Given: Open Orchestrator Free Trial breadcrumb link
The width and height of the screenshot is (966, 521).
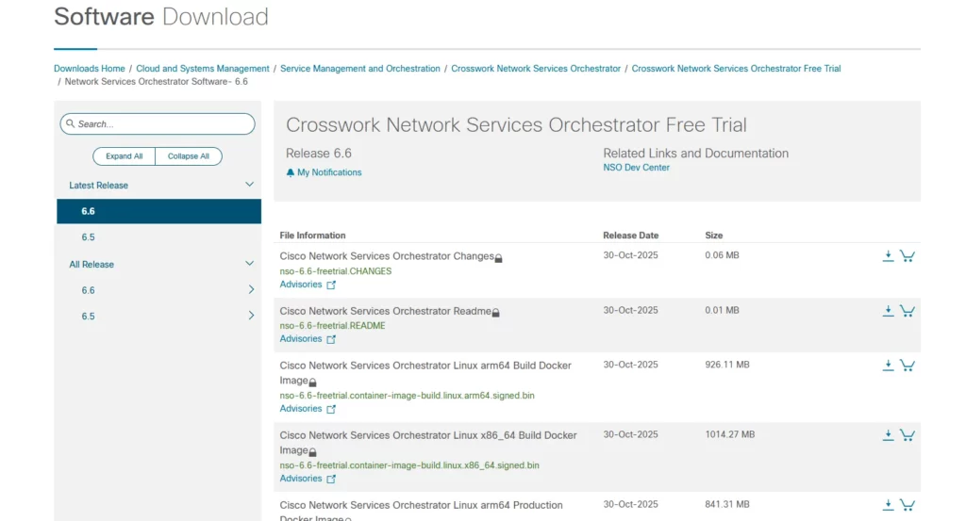Looking at the screenshot, I should (x=736, y=68).
